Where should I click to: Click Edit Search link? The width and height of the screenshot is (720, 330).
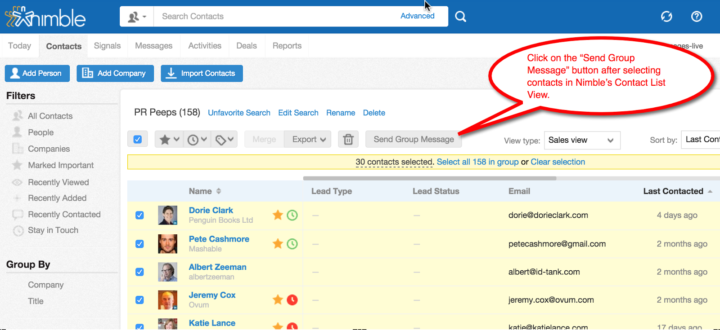pyautogui.click(x=298, y=113)
